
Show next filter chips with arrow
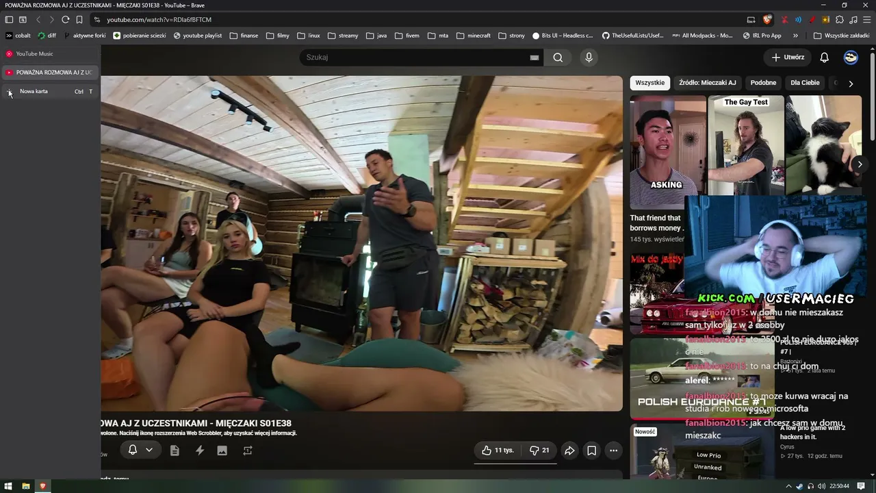click(x=851, y=84)
